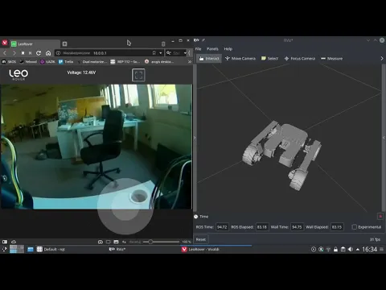Switch to the RViz taskbar entry
Screen dimensions: 386x290
pos(117,249)
